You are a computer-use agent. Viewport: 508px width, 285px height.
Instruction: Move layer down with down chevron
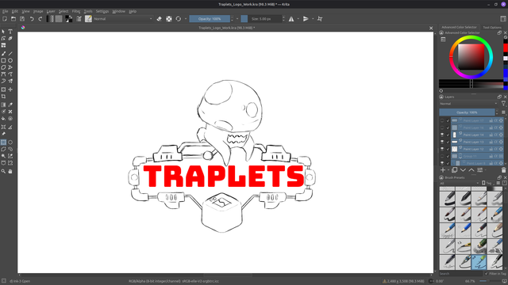463,170
